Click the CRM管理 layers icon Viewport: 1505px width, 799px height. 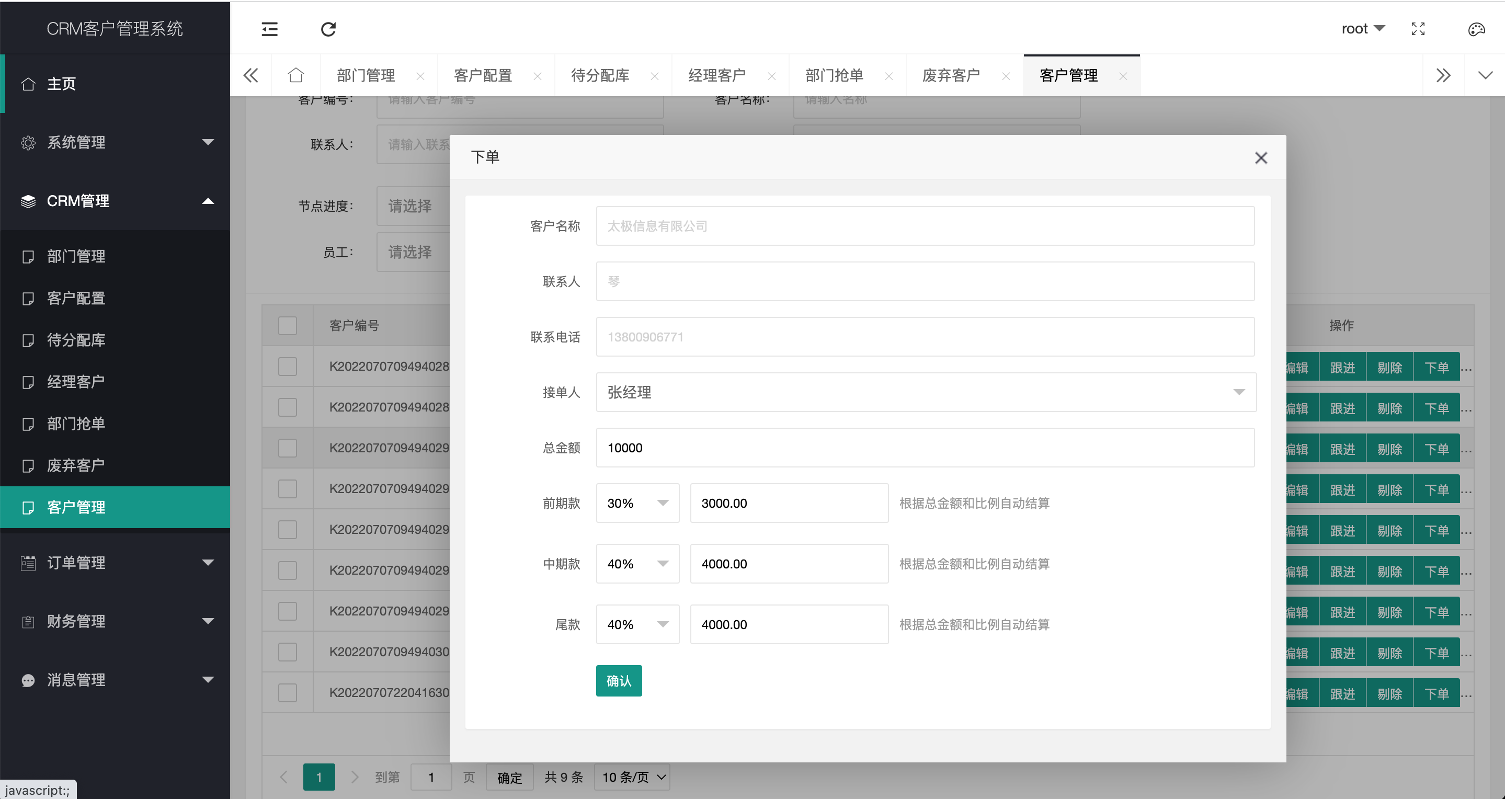tap(28, 201)
